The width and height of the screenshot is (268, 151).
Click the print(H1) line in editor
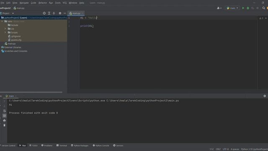coord(87,26)
